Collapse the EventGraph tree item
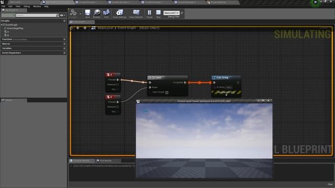This screenshot has height=188, width=335. point(2,25)
